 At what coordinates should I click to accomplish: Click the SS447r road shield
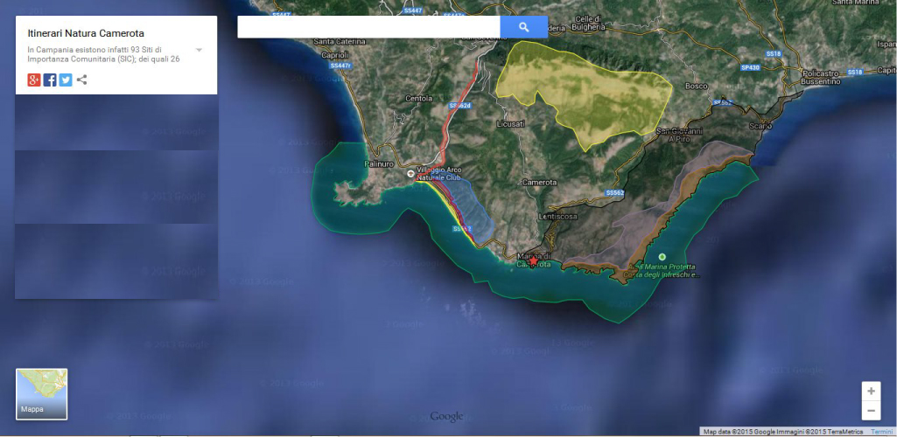(x=342, y=66)
